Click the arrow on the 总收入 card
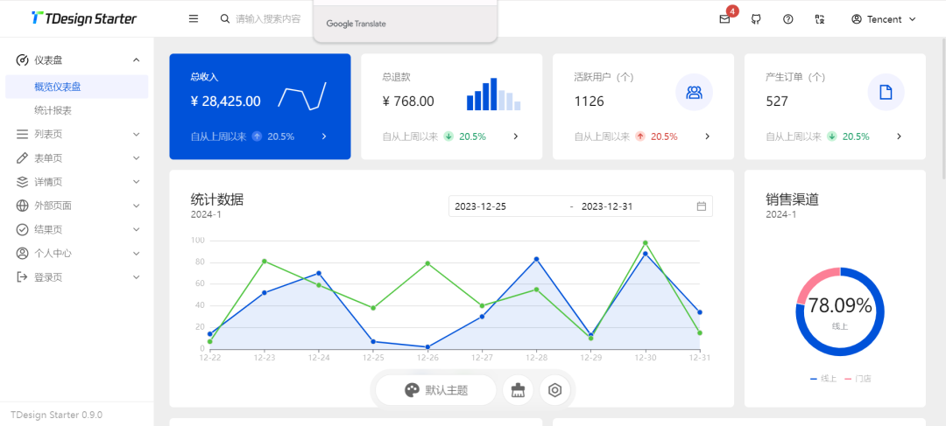Viewport: 946px width, 426px height. 324,136
